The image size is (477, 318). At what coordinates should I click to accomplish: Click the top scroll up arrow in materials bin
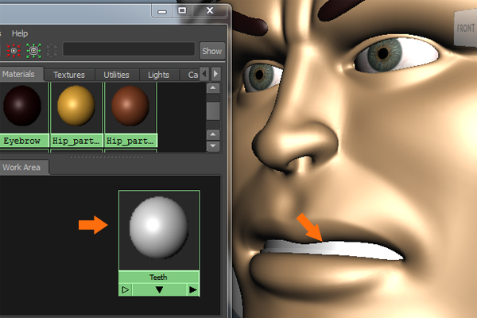coord(213,88)
